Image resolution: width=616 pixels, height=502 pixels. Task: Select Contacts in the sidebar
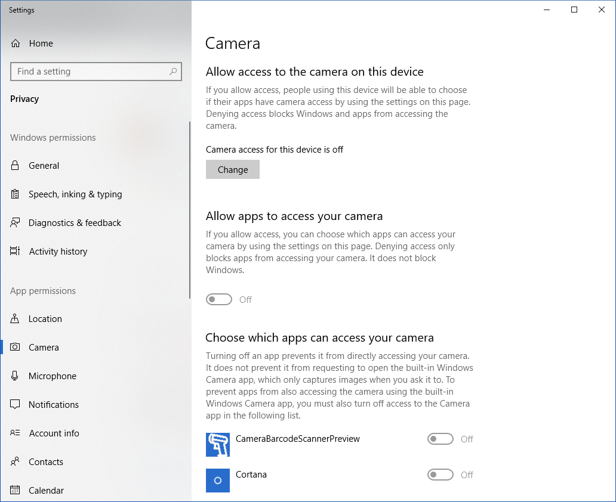pos(46,462)
